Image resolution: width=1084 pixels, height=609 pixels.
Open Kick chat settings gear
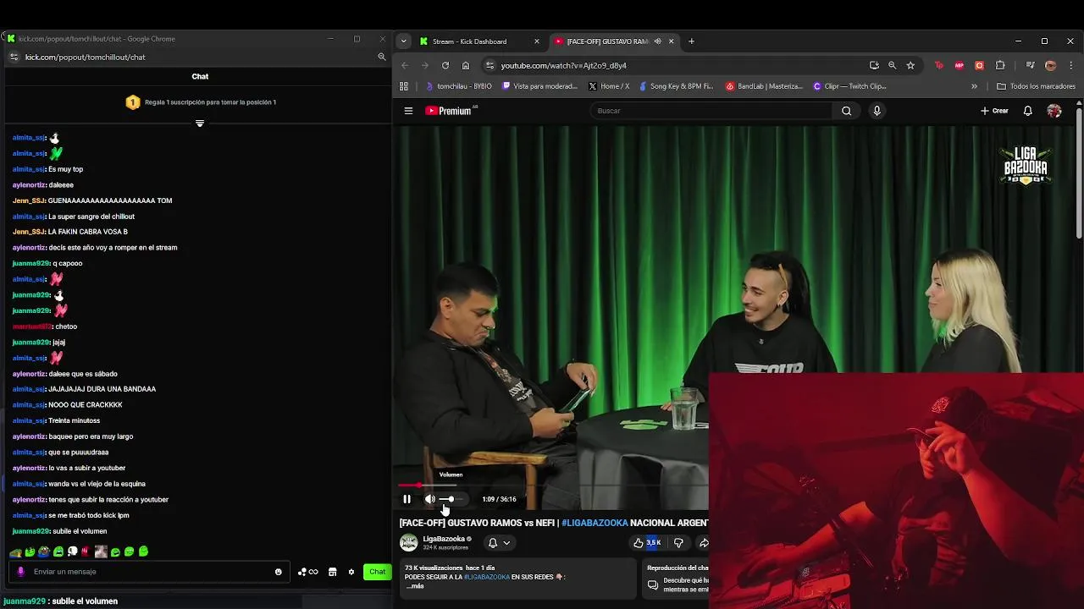[x=351, y=572]
